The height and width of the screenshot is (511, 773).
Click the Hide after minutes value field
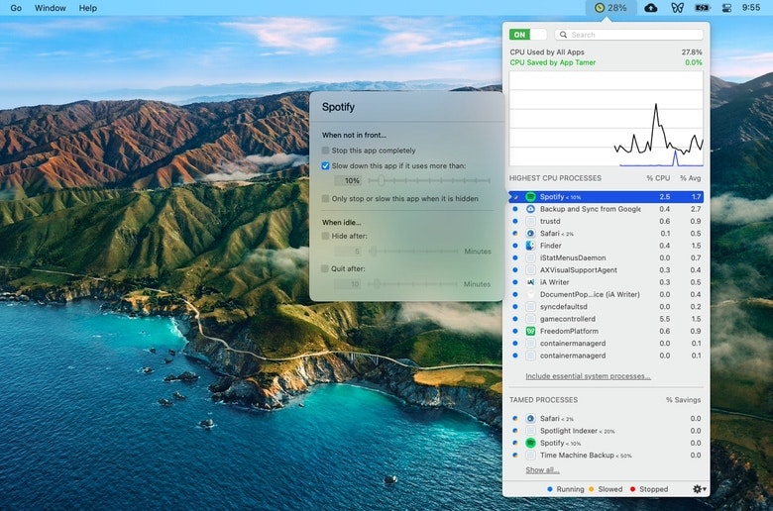tap(348, 252)
